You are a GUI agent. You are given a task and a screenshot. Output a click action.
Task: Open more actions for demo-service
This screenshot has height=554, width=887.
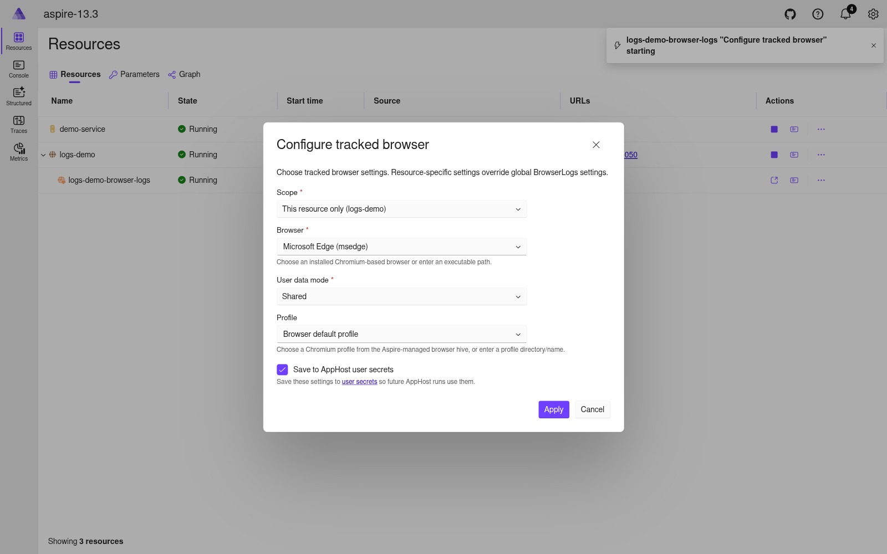click(821, 129)
